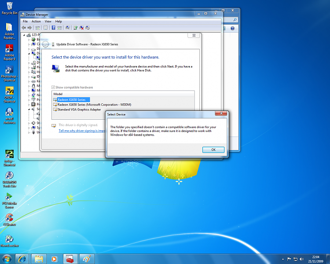Image resolution: width=330 pixels, height=264 pixels.
Task: Click the network tray icon
Action: 296,259
